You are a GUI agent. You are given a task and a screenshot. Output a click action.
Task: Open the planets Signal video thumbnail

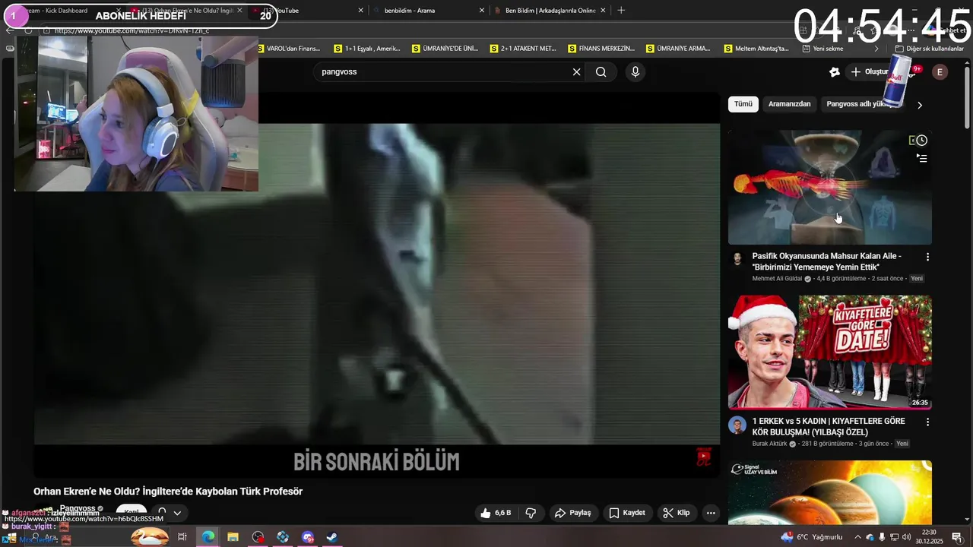click(830, 492)
